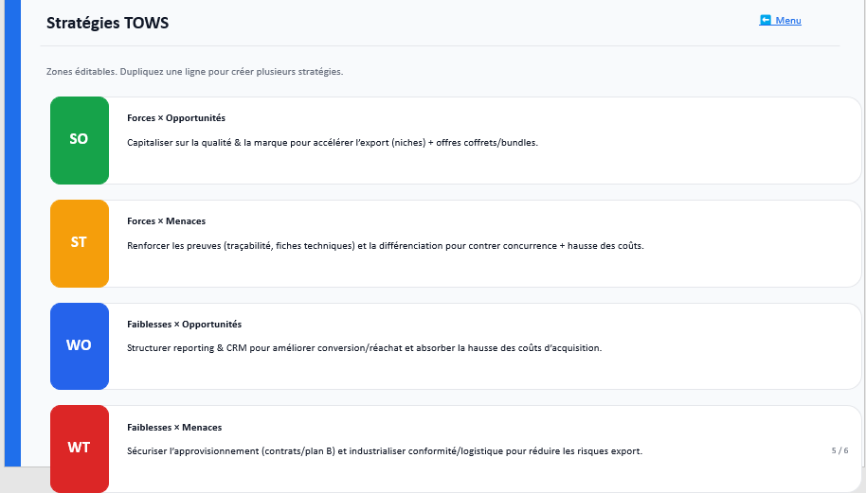Image resolution: width=866 pixels, height=493 pixels.
Task: Open the Menu link
Action: point(787,21)
